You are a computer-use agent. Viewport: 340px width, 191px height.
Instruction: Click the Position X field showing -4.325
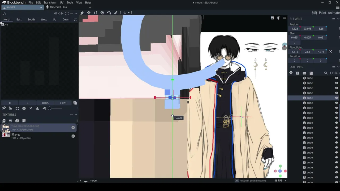pos(294,29)
